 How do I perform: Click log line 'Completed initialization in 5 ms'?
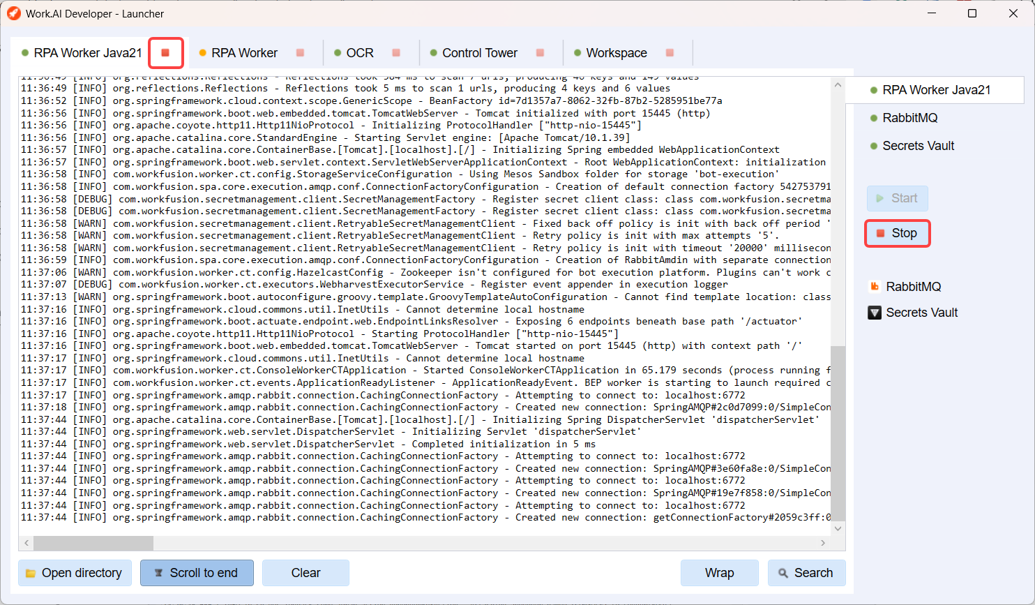click(308, 444)
